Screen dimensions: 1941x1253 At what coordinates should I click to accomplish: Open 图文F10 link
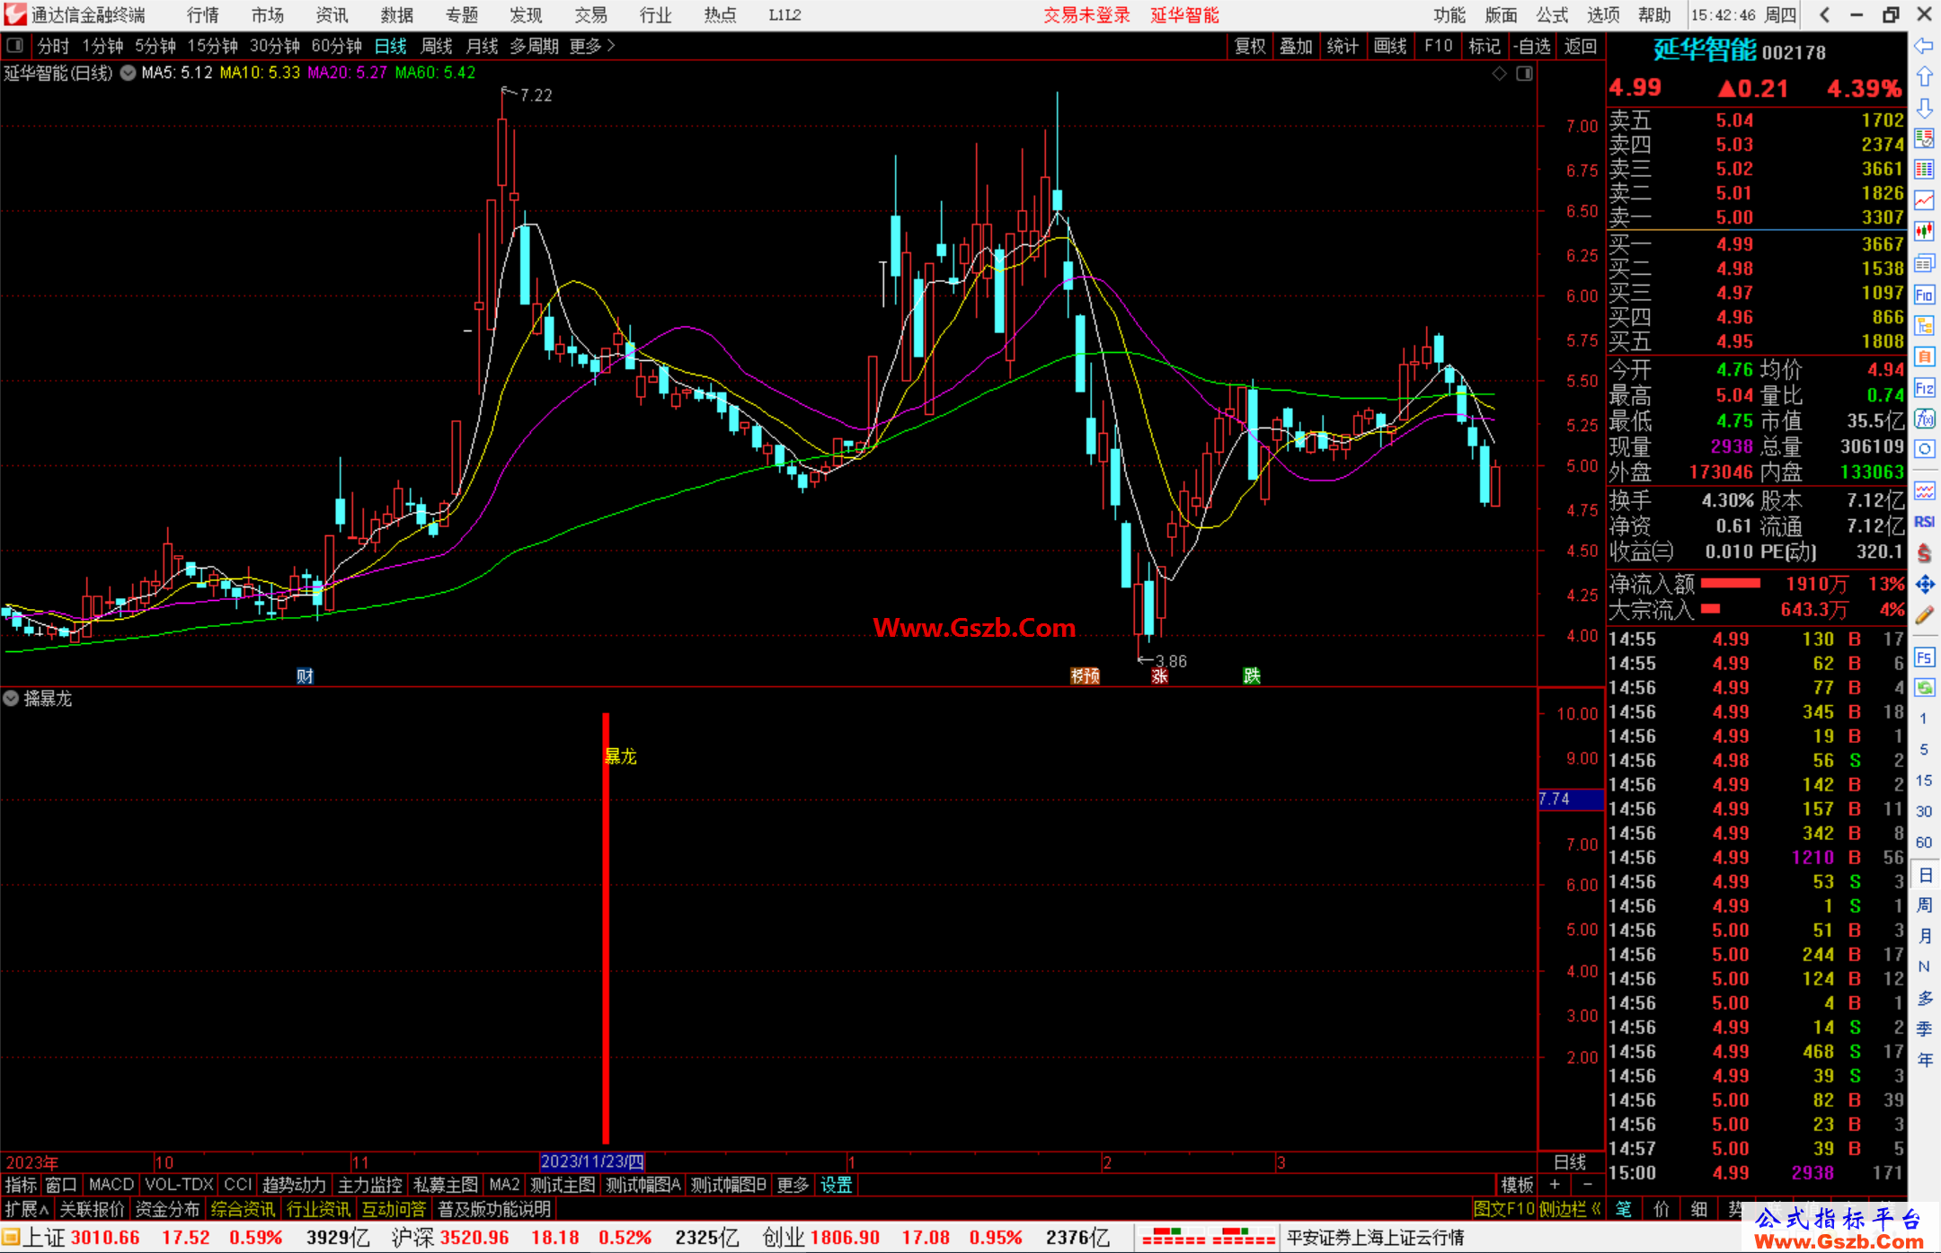1504,1209
